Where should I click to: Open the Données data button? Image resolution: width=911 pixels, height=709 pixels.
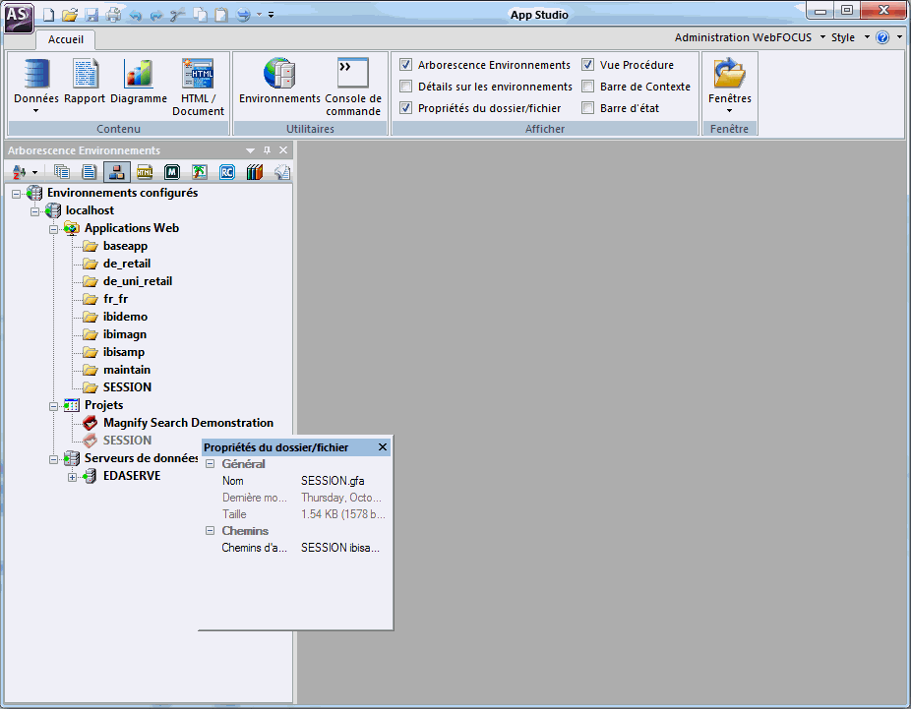point(36,87)
